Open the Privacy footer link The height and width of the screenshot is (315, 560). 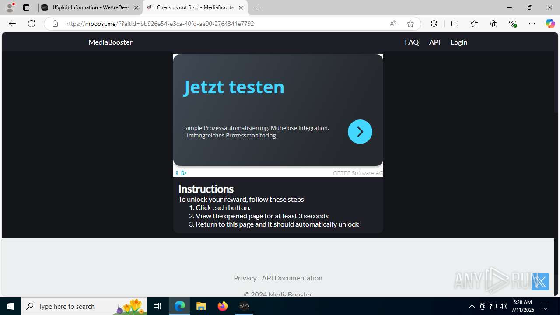[x=245, y=278]
